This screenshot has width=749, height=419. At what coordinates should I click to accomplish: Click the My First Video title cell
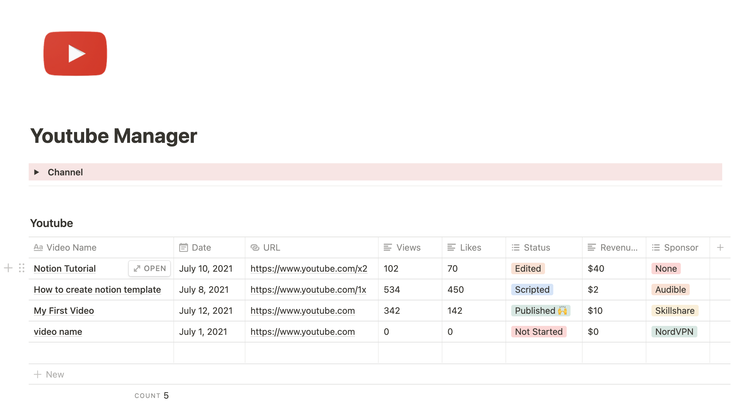[x=64, y=311]
